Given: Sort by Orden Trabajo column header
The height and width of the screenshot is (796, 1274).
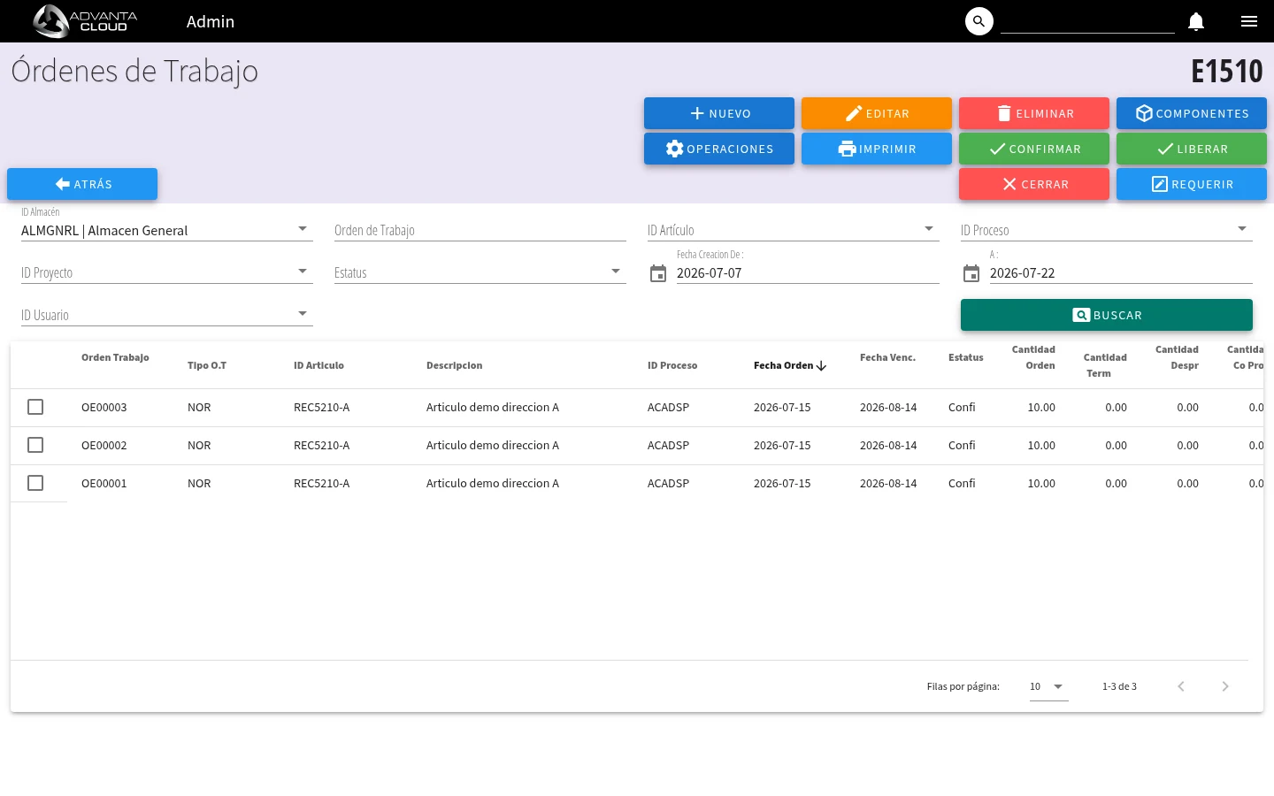Looking at the screenshot, I should [115, 357].
